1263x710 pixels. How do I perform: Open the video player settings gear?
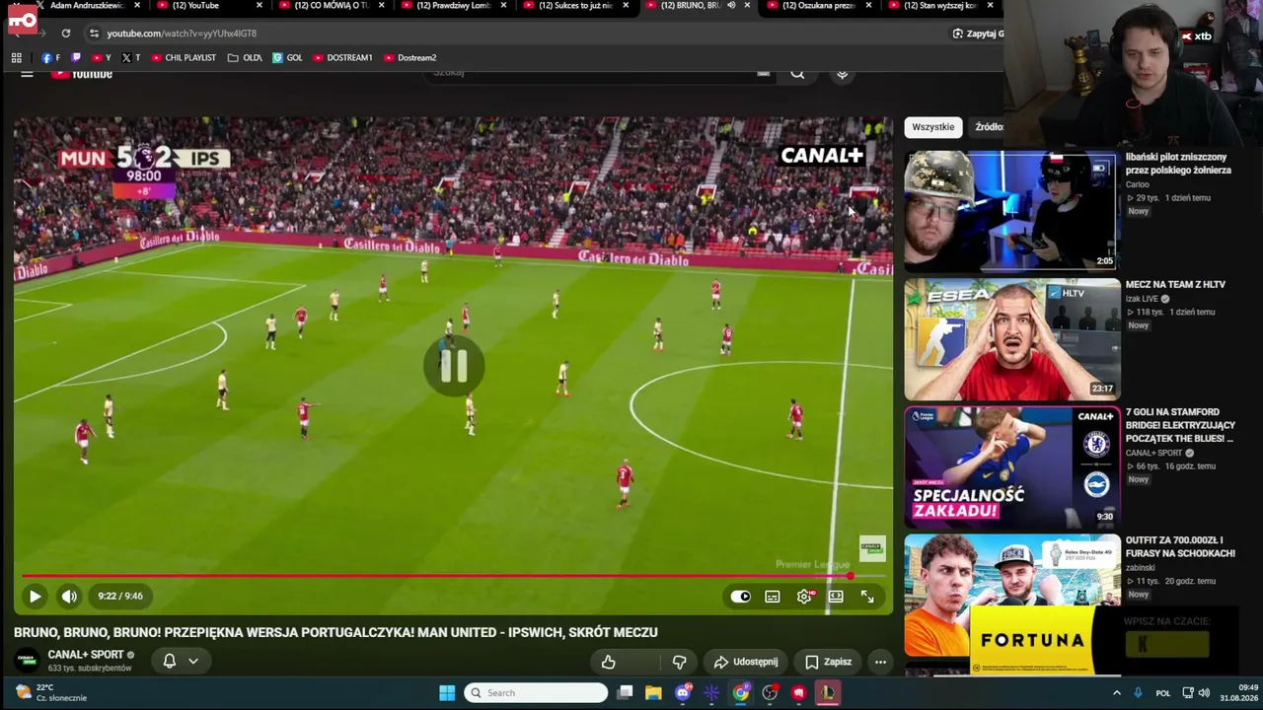(805, 596)
